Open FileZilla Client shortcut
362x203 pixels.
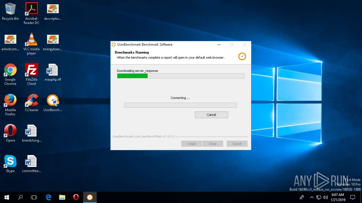coord(31,74)
